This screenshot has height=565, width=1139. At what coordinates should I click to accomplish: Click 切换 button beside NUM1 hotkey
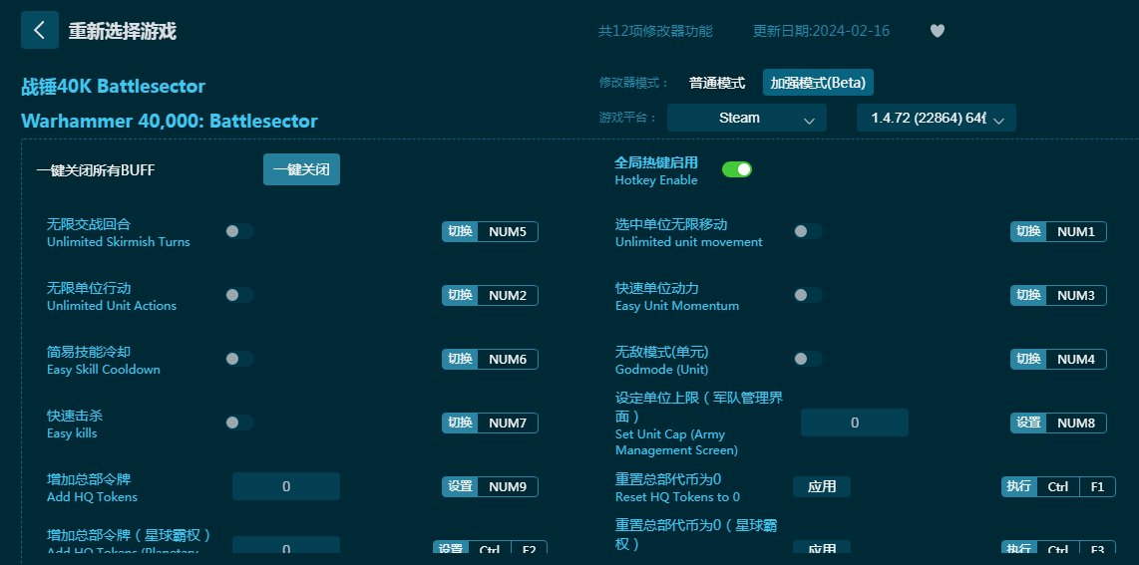[x=1028, y=232]
